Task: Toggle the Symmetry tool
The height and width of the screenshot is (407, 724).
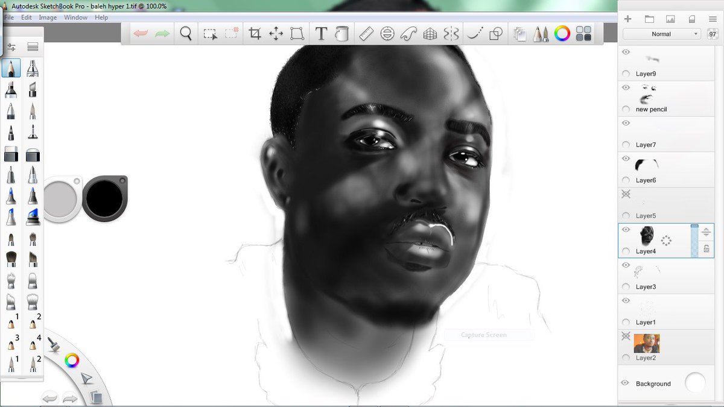Action: pos(451,34)
